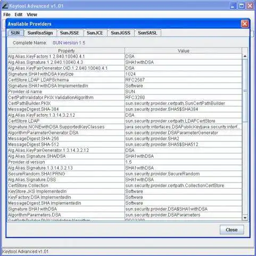
Task: Click 'sun.security.provider.SHA2' value
Action: click(184, 139)
